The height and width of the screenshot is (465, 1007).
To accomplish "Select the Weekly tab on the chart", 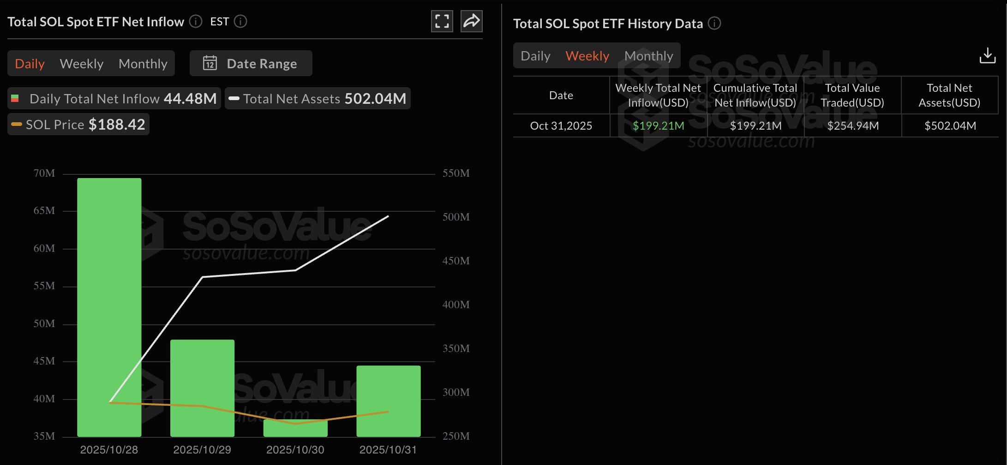I will (81, 64).
